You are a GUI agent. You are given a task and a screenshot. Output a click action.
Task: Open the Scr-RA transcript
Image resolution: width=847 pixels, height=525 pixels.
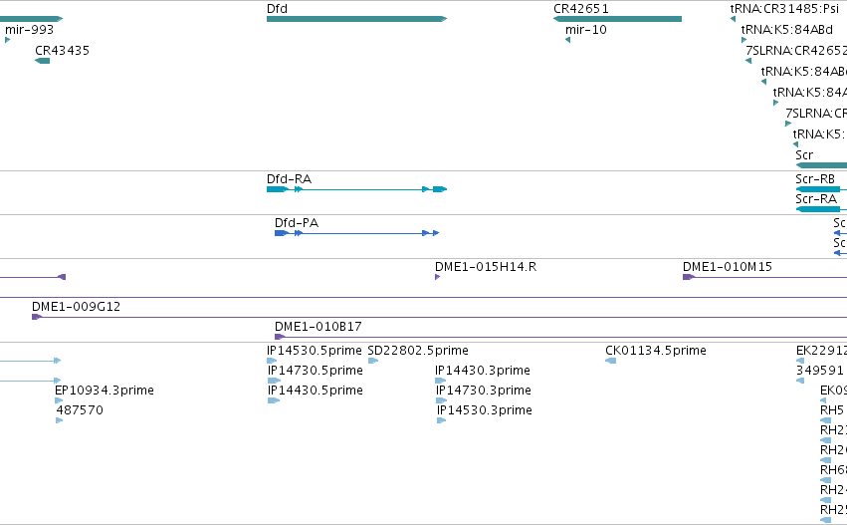(x=821, y=209)
